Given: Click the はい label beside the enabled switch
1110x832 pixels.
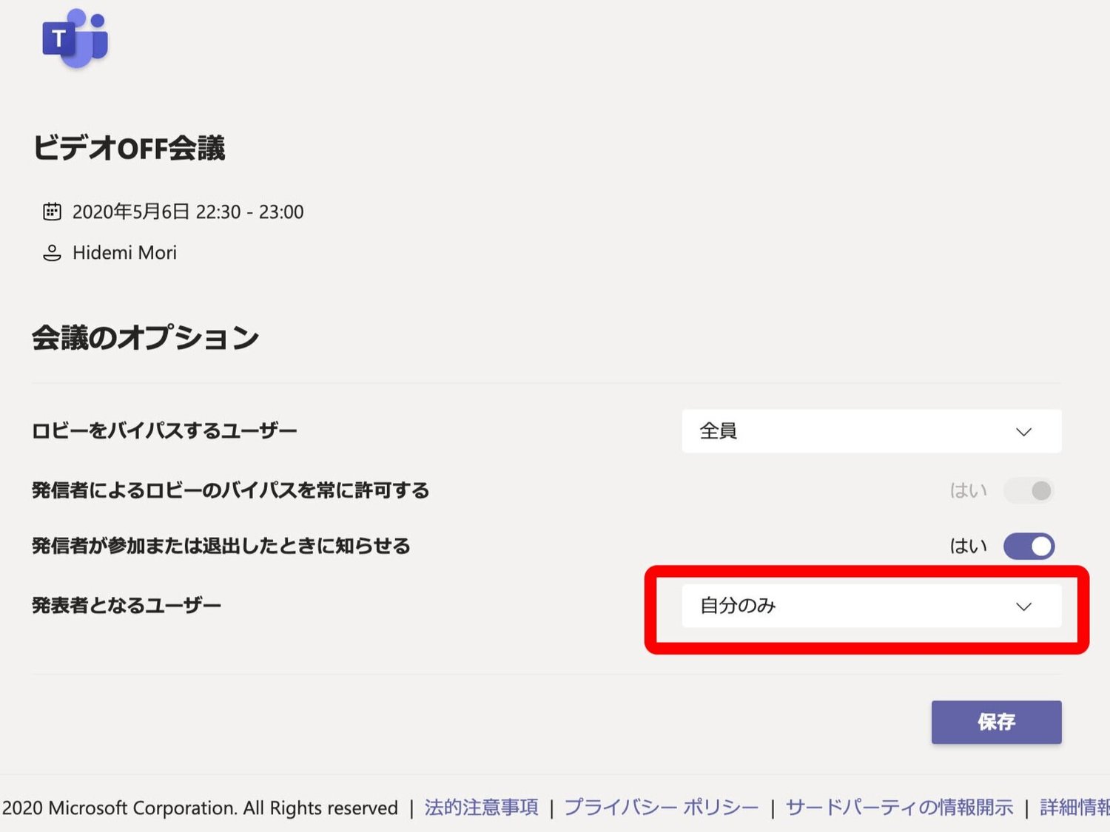Looking at the screenshot, I should (968, 547).
